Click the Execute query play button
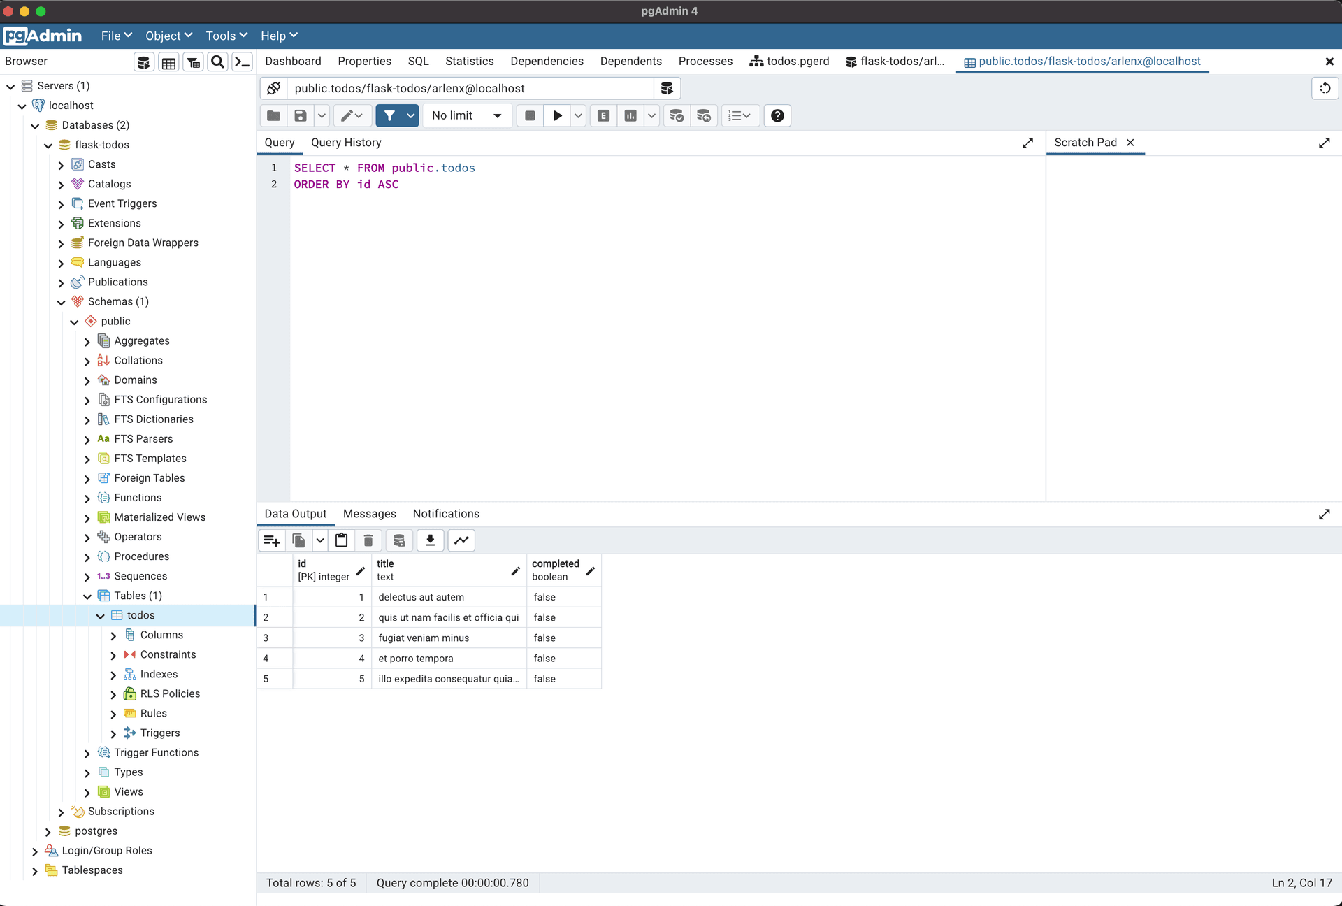This screenshot has width=1342, height=906. (x=557, y=116)
